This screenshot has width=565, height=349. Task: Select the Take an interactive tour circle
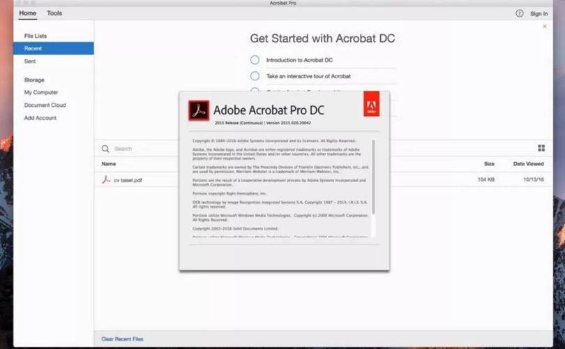(255, 76)
